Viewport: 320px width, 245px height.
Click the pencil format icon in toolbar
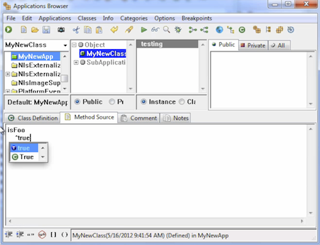(x=129, y=29)
